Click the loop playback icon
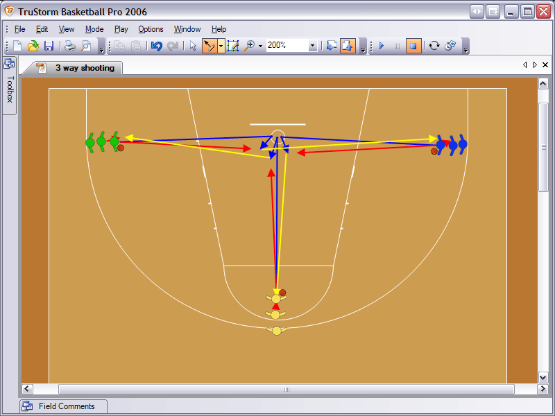Screen dimensions: 555x416 [x=433, y=46]
